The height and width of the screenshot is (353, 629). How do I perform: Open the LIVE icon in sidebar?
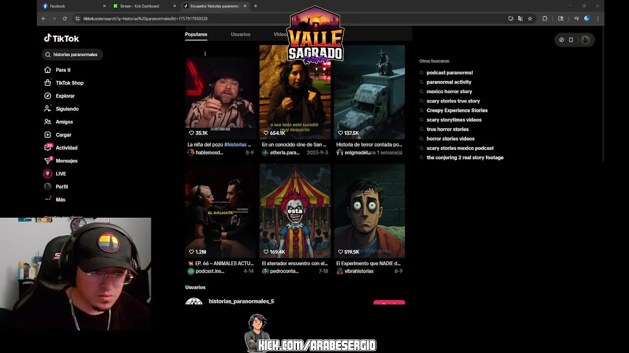coord(48,174)
